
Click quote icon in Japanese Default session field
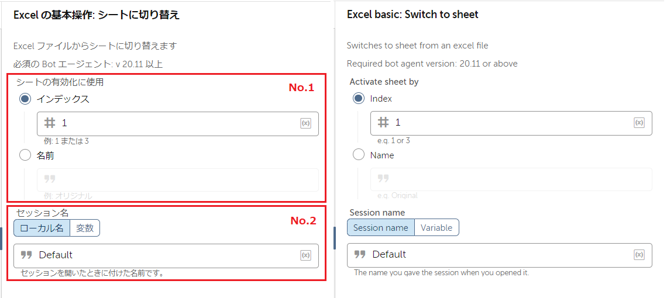tap(26, 255)
